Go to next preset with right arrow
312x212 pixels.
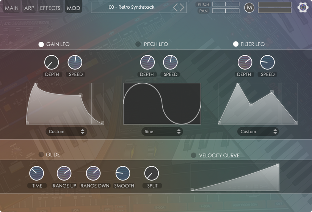[x=182, y=7]
